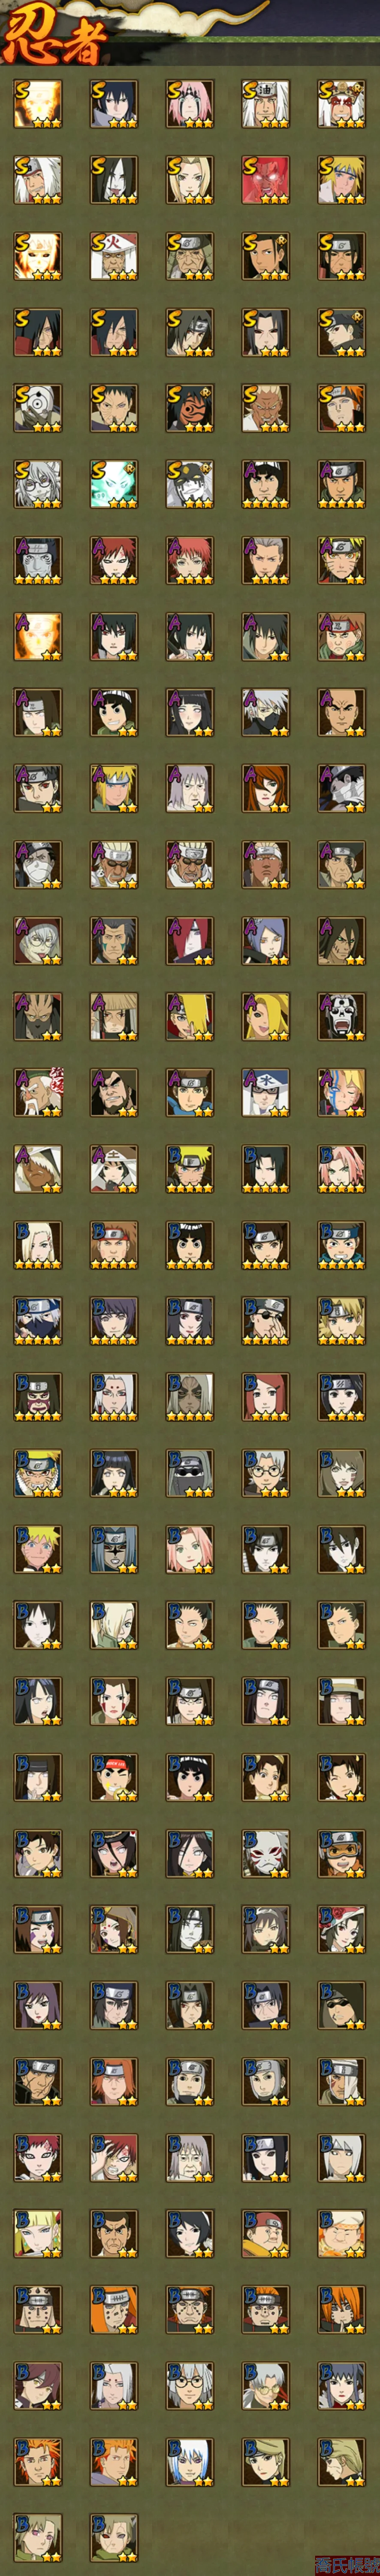Choose Tobi with the orange spiral mask

(189, 408)
